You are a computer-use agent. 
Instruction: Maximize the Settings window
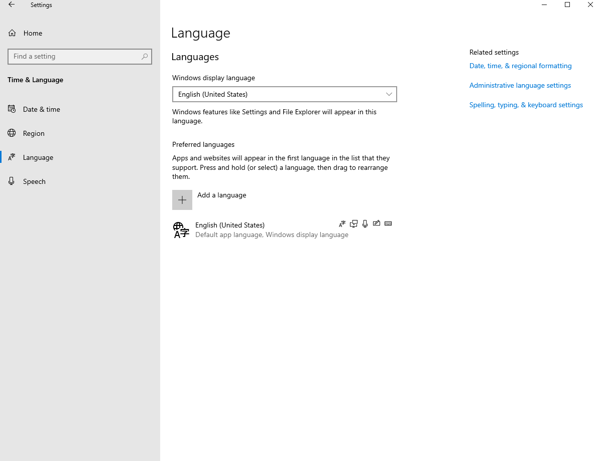point(567,5)
